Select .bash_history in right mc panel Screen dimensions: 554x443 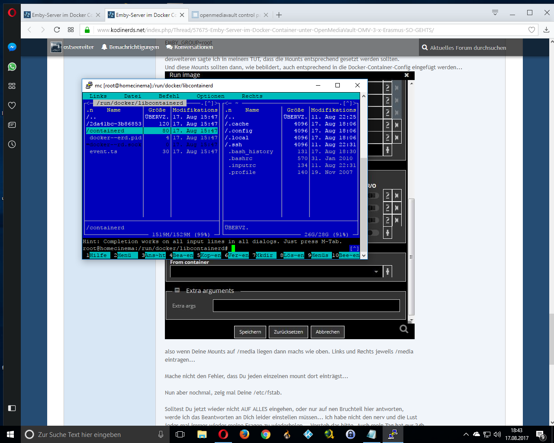click(290, 151)
